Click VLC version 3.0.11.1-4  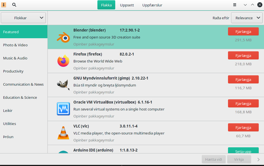tap(128, 126)
